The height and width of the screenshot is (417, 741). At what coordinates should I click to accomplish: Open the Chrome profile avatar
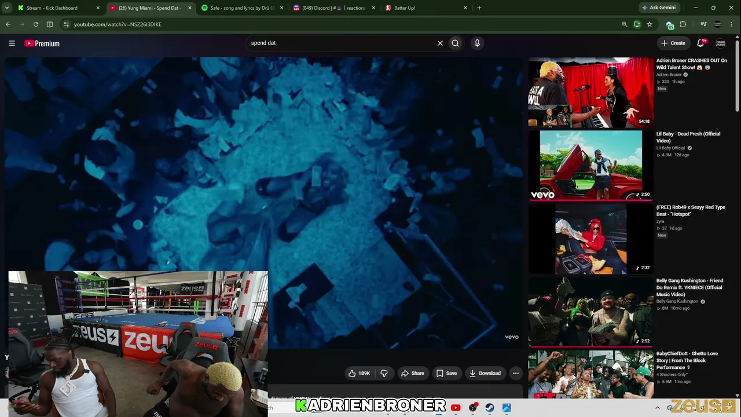point(718,24)
